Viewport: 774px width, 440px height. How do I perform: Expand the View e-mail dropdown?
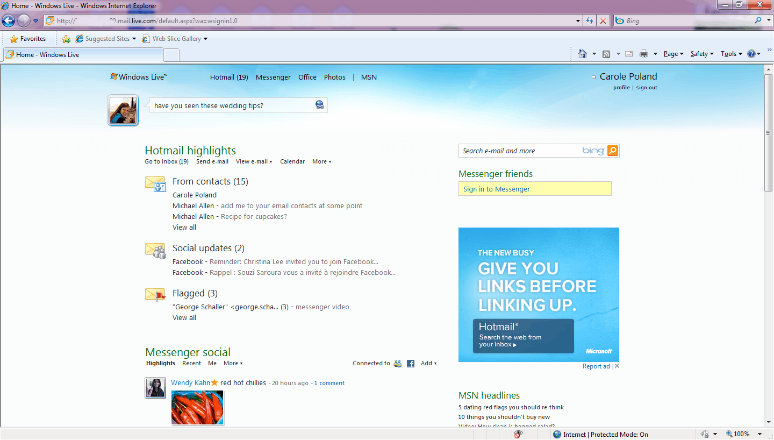pyautogui.click(x=254, y=161)
